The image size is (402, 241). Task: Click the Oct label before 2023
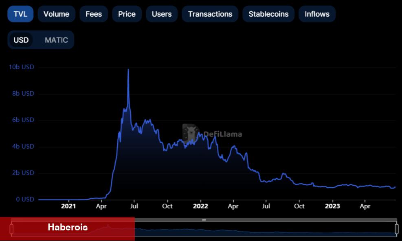tap(299, 206)
